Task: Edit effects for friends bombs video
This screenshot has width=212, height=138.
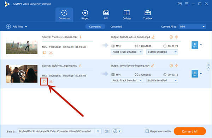Action: tap(44, 53)
